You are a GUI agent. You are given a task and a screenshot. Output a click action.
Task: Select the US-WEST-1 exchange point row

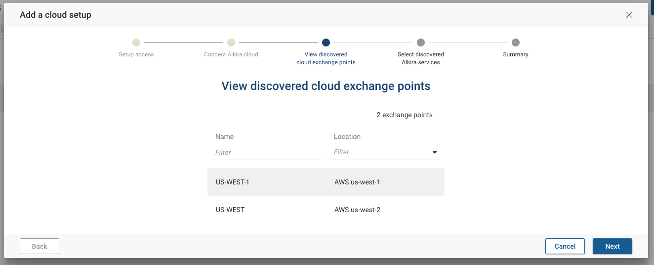(x=326, y=182)
